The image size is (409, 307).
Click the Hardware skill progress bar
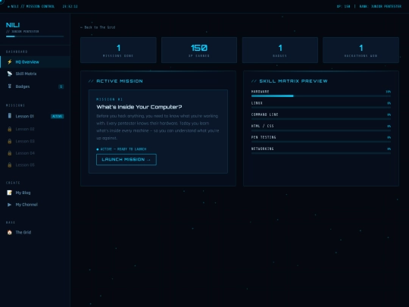tap(321, 96)
